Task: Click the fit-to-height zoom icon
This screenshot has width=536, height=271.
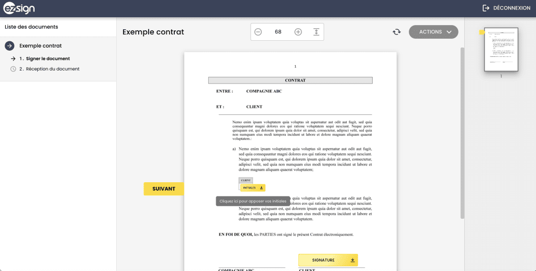Action: coord(316,32)
